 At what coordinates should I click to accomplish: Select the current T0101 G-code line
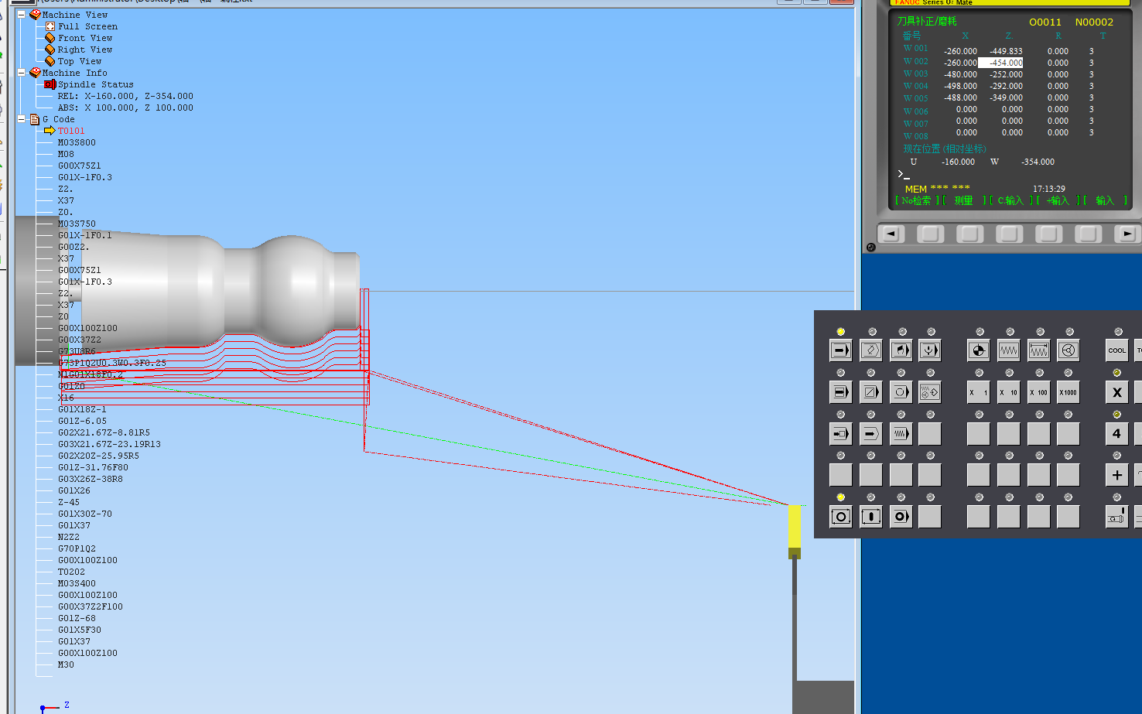(71, 131)
